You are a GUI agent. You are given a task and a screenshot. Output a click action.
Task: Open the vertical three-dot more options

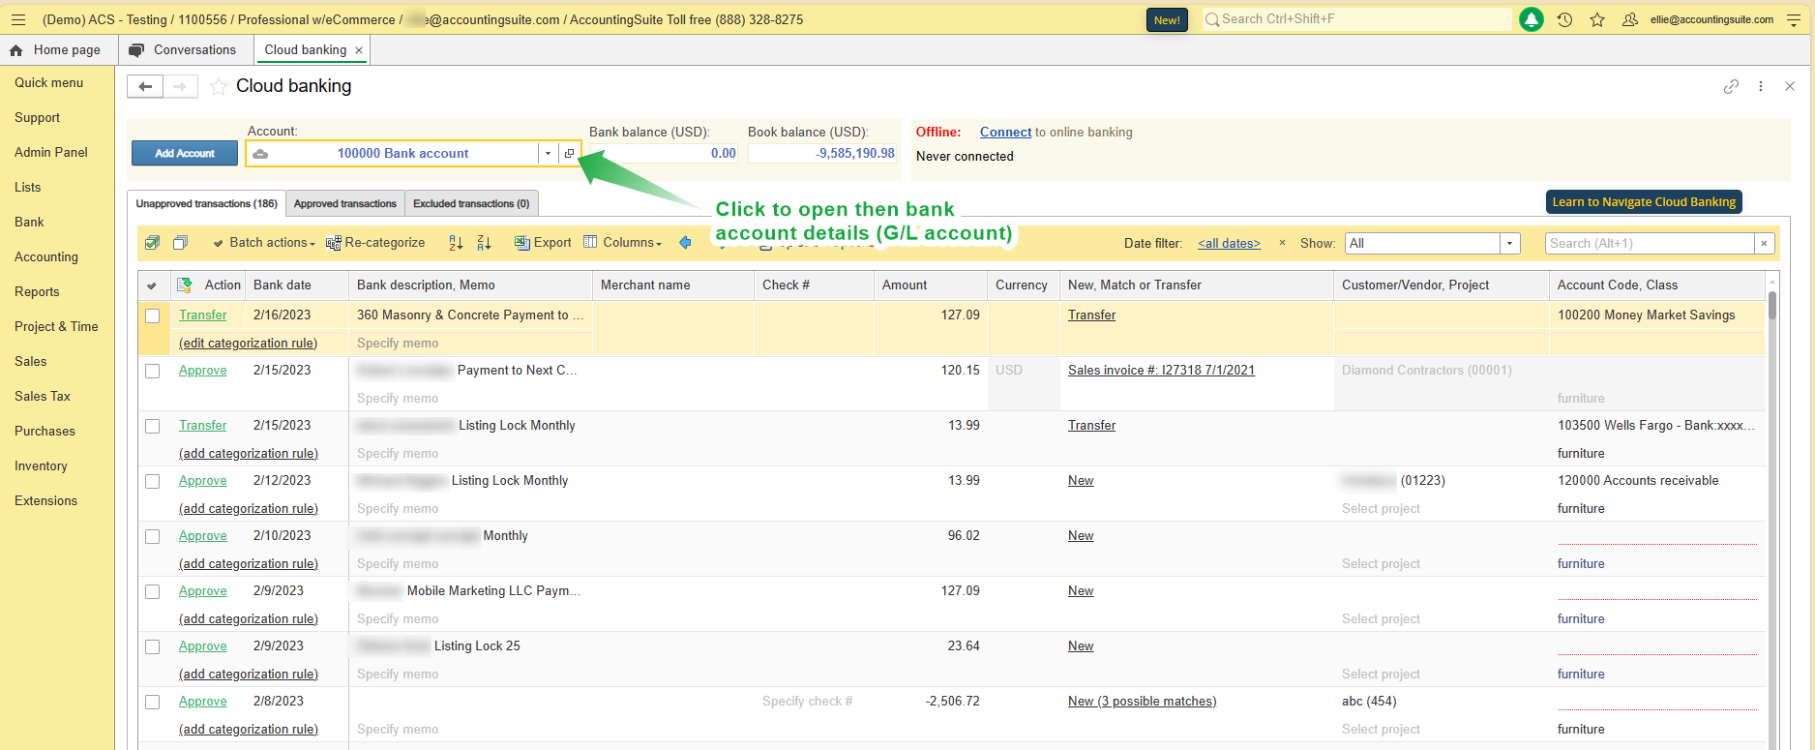tap(1761, 86)
